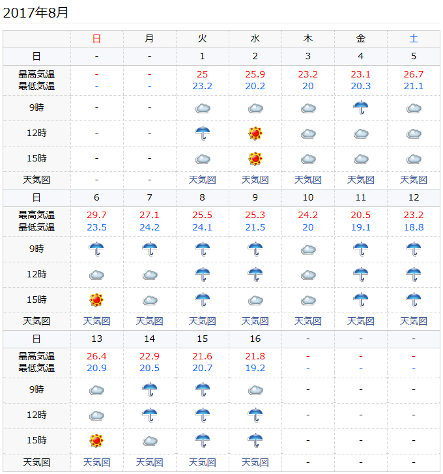The image size is (443, 474).
Task: Click the red 日 Sunday column header
Action: (x=96, y=38)
